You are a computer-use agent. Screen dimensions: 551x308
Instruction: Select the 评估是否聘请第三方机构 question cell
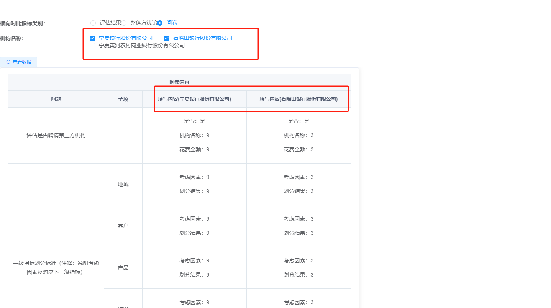pyautogui.click(x=56, y=135)
